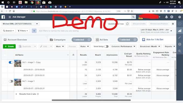Open the Reports dropdown
This screenshot has width=183, height=103.
170,47
